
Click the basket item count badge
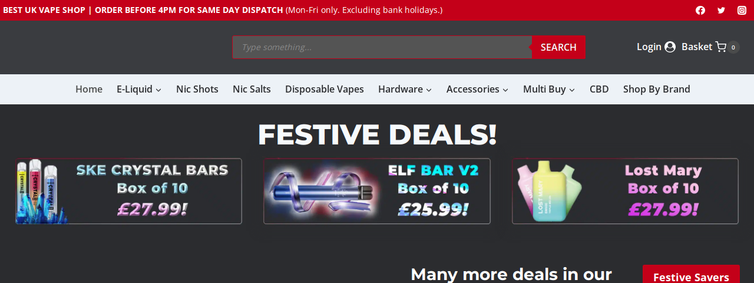point(733,47)
